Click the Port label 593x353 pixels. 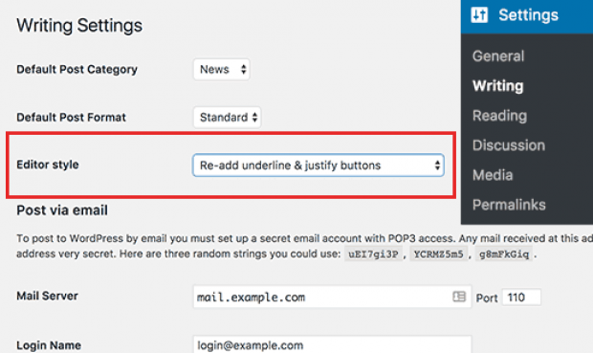click(x=487, y=298)
